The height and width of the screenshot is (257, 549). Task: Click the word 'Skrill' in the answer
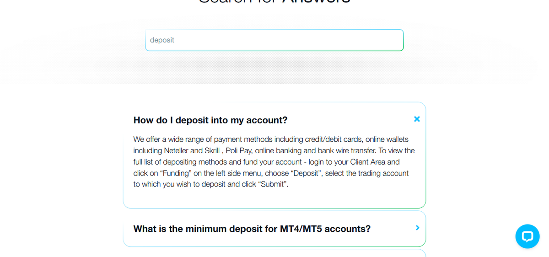pos(212,150)
